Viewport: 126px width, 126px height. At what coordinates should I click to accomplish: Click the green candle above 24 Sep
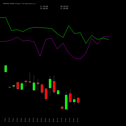(34, 86)
